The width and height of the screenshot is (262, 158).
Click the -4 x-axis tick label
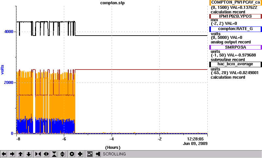click(112, 139)
